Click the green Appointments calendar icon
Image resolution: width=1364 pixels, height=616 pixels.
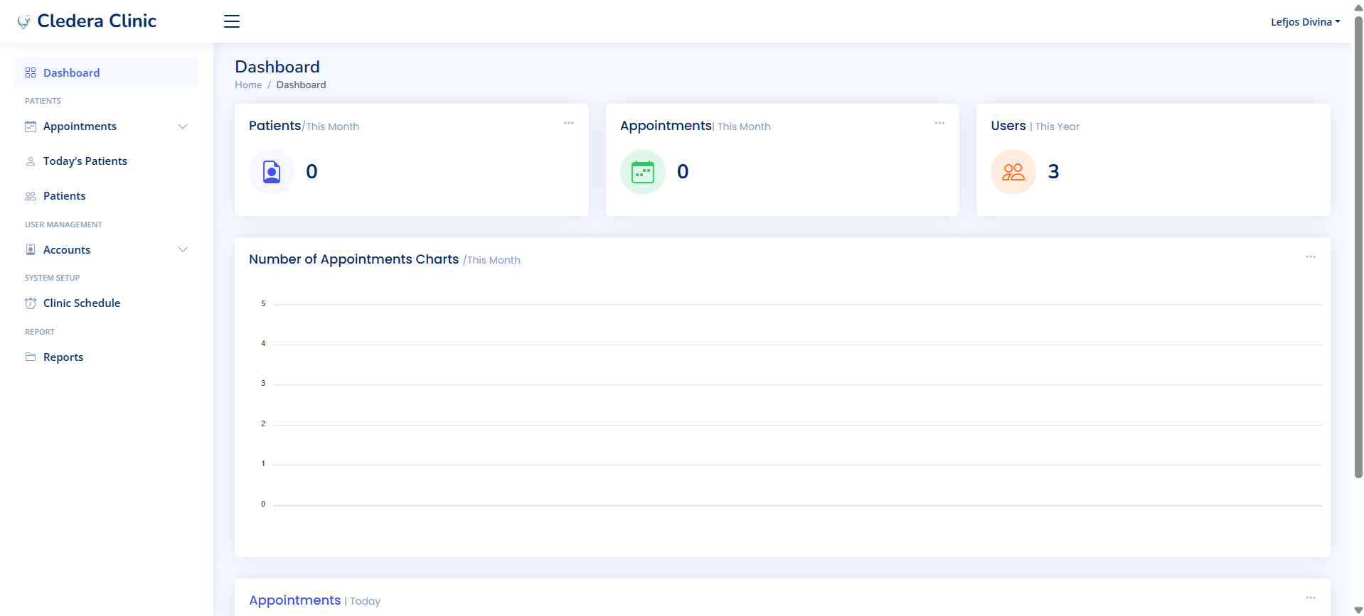tap(642, 172)
